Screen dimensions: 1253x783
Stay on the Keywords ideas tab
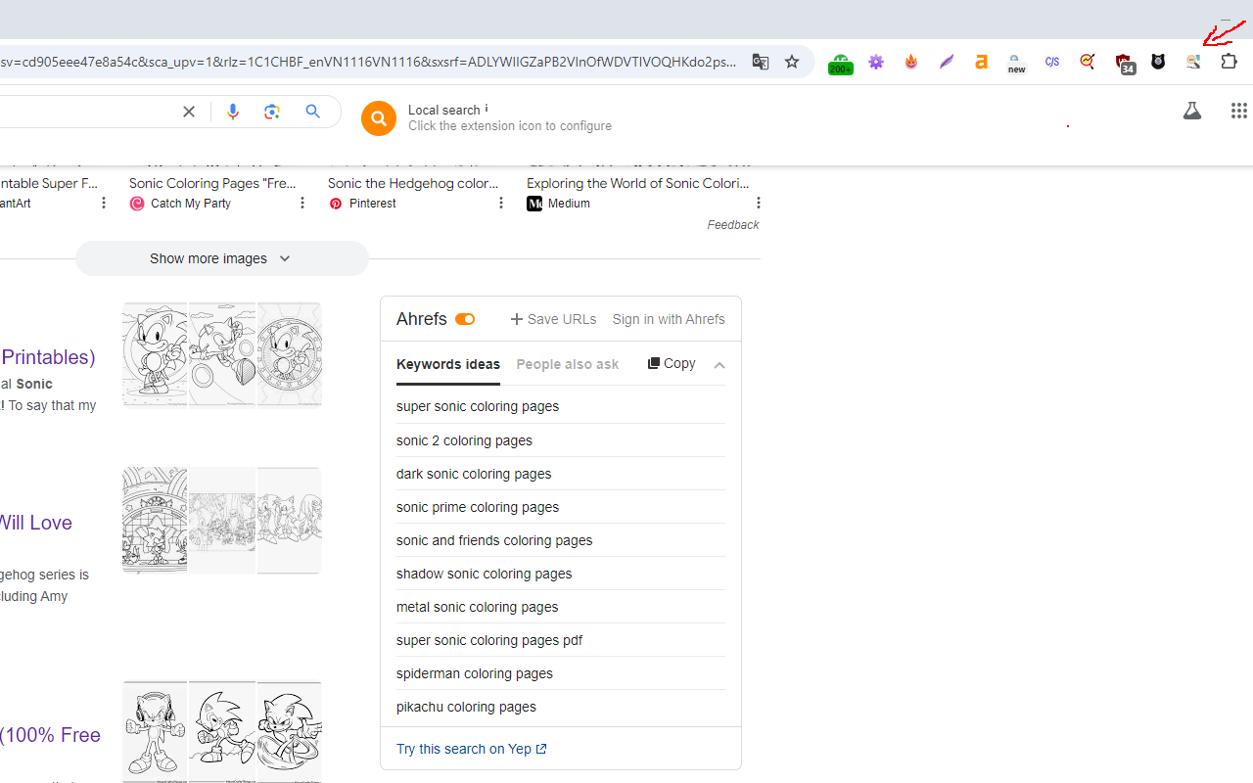[447, 364]
